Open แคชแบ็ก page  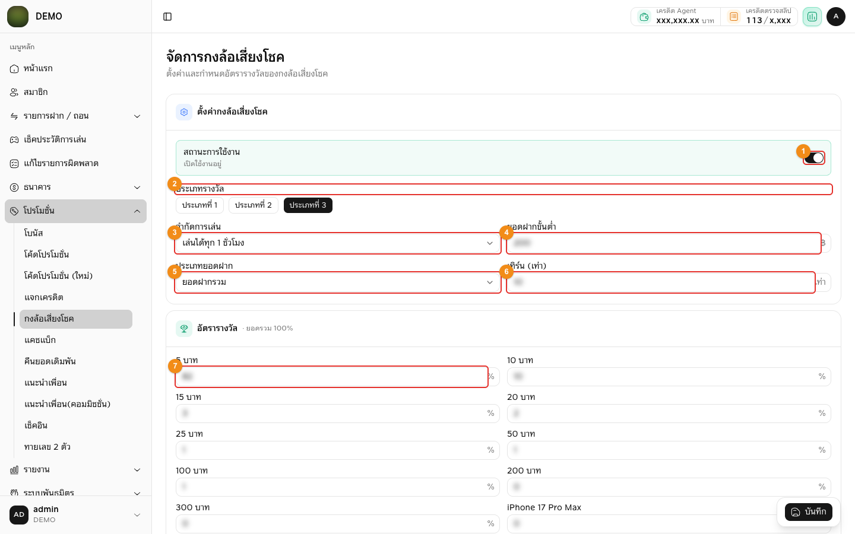76,341
